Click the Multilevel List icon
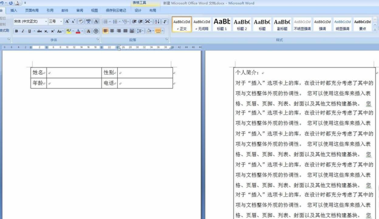 point(125,22)
